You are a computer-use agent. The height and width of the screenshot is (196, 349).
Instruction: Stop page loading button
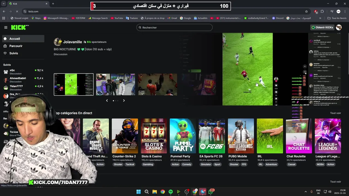[x=17, y=11]
